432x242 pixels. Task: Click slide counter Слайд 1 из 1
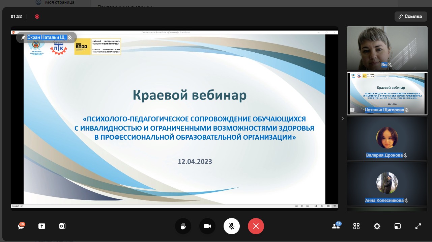click(18, 206)
